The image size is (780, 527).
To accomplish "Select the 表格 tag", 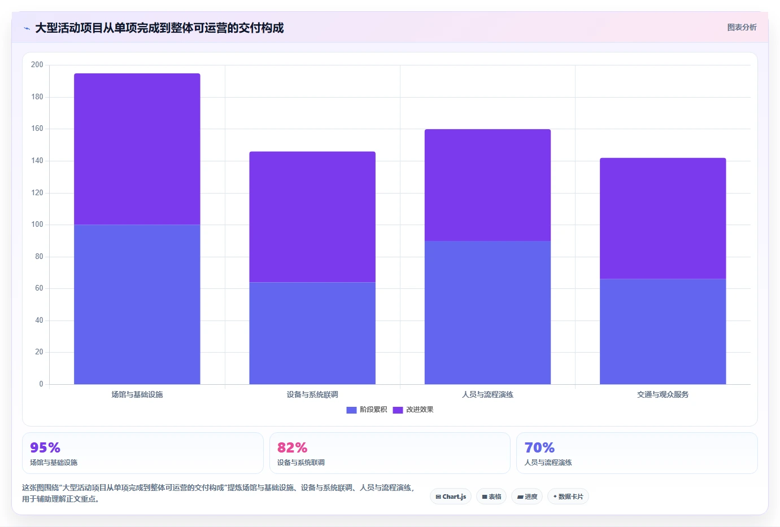I will click(491, 497).
